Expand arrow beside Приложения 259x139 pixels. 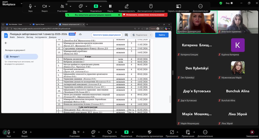(177, 132)
